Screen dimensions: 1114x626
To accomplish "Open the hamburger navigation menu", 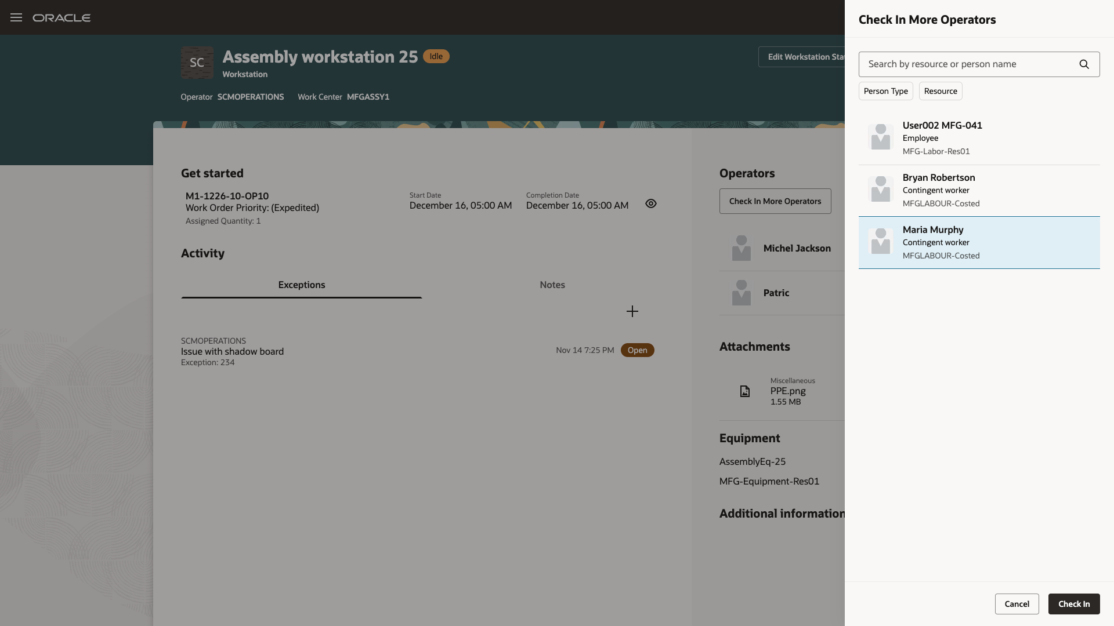I will coord(16,17).
